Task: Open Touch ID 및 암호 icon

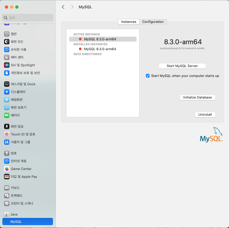Action: pyautogui.click(x=6, y=134)
